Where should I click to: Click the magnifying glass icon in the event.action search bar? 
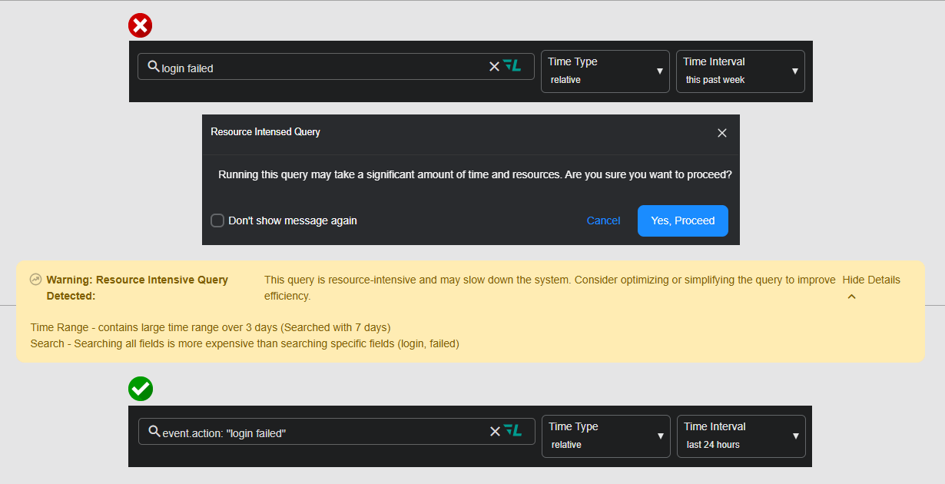pyautogui.click(x=153, y=431)
